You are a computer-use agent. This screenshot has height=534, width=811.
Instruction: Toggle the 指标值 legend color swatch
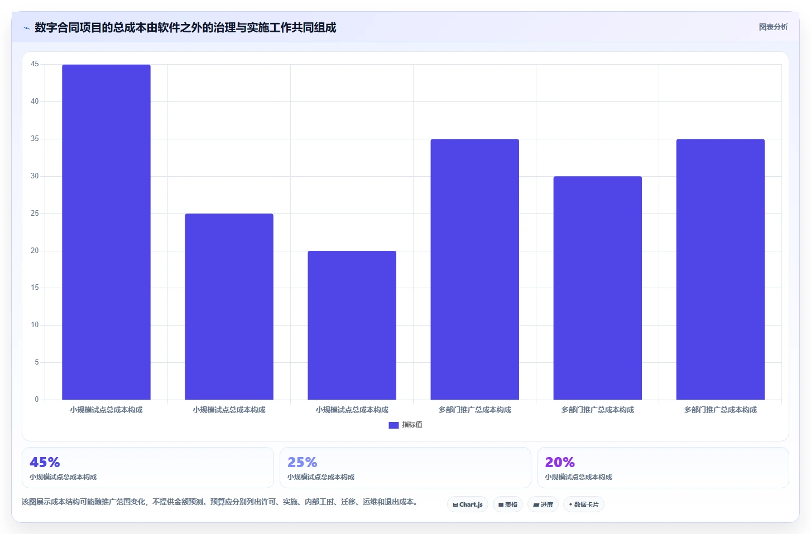393,425
